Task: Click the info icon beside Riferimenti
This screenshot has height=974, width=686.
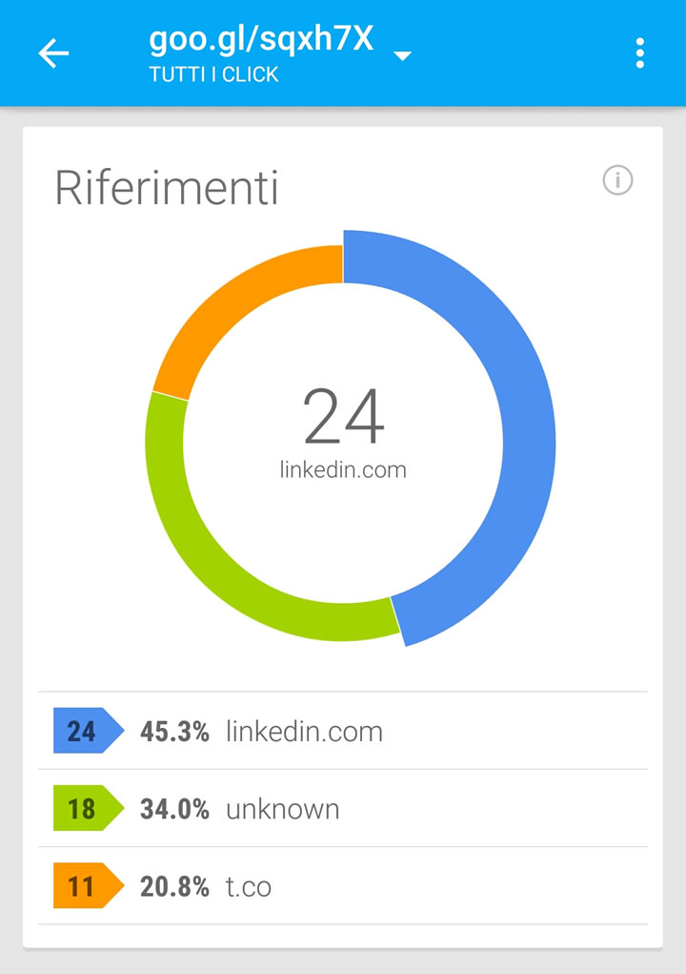Action: 617,179
